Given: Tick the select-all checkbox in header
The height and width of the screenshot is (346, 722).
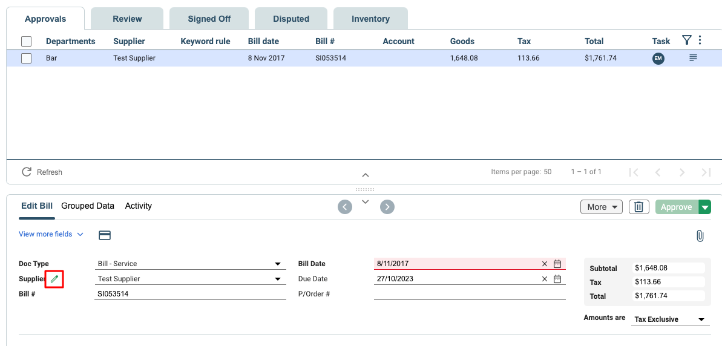Looking at the screenshot, I should [27, 42].
